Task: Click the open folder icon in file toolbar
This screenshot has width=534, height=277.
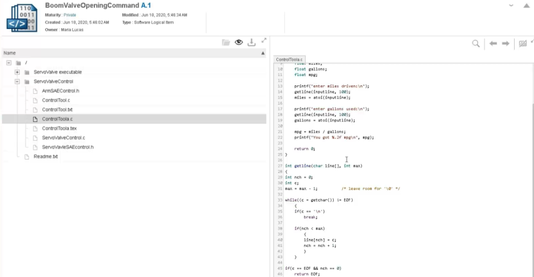Action: pyautogui.click(x=226, y=43)
